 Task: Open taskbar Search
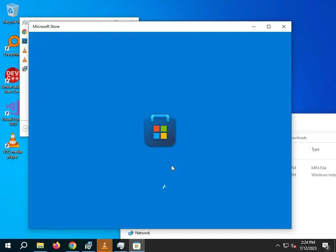(x=24, y=245)
